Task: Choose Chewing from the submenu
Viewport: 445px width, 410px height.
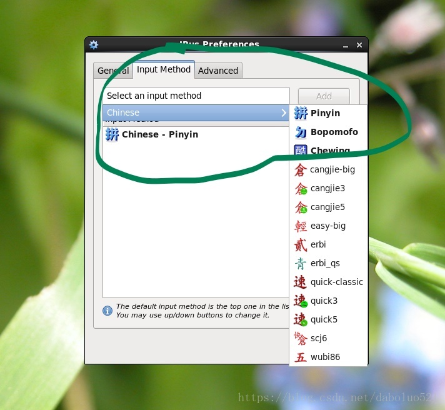Action: coord(327,151)
